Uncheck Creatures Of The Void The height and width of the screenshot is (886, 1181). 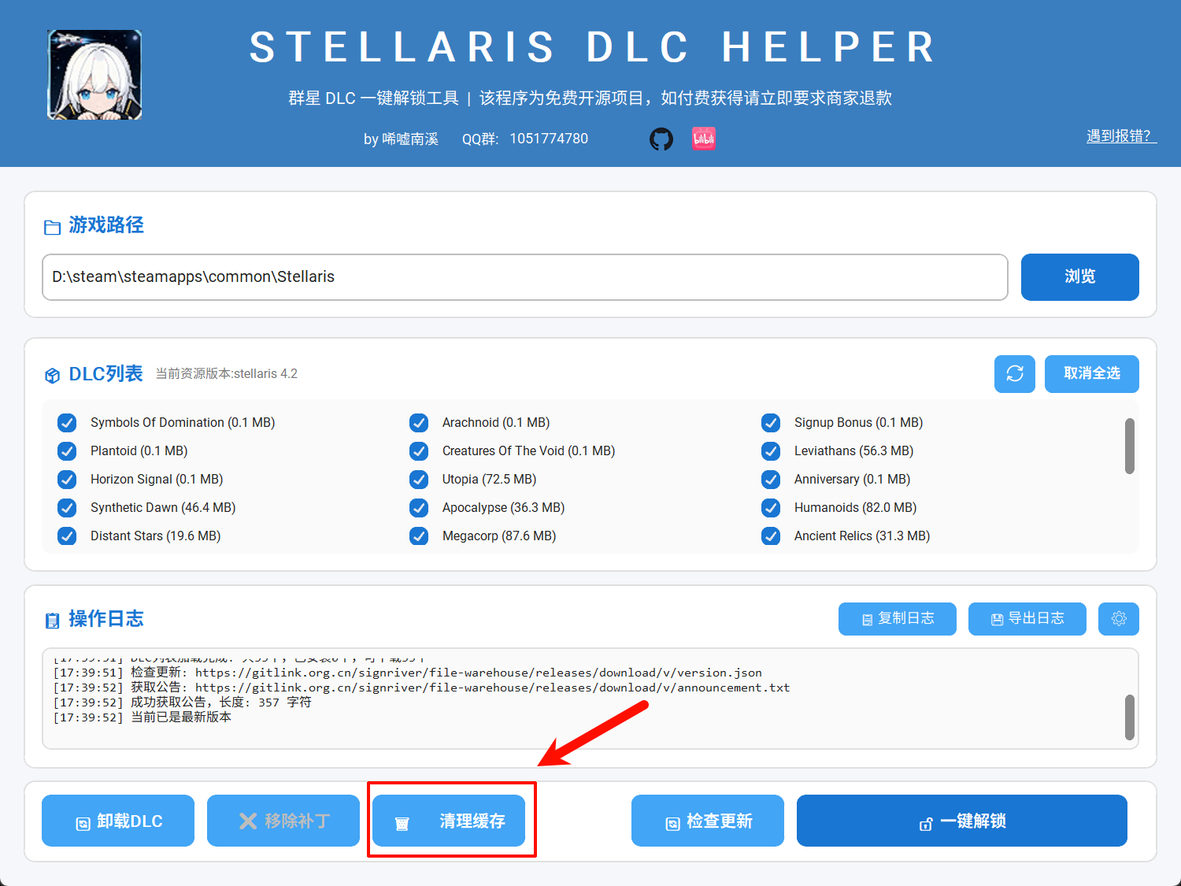pyautogui.click(x=419, y=451)
